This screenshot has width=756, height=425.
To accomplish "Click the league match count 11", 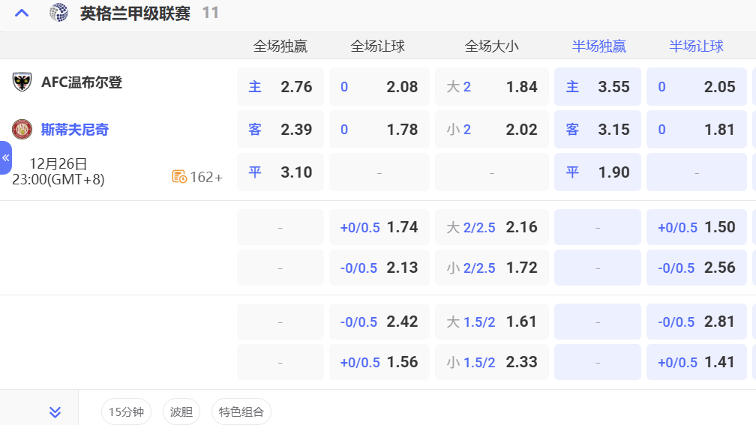I will pos(210,13).
